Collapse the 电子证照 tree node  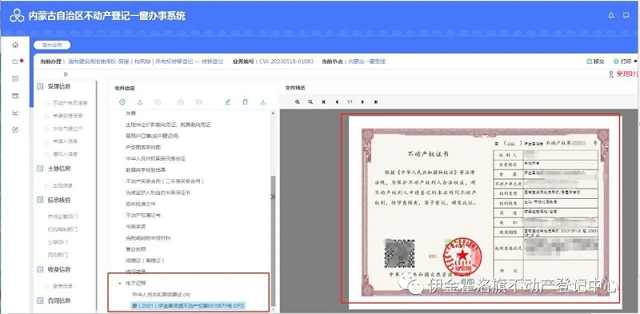click(119, 283)
